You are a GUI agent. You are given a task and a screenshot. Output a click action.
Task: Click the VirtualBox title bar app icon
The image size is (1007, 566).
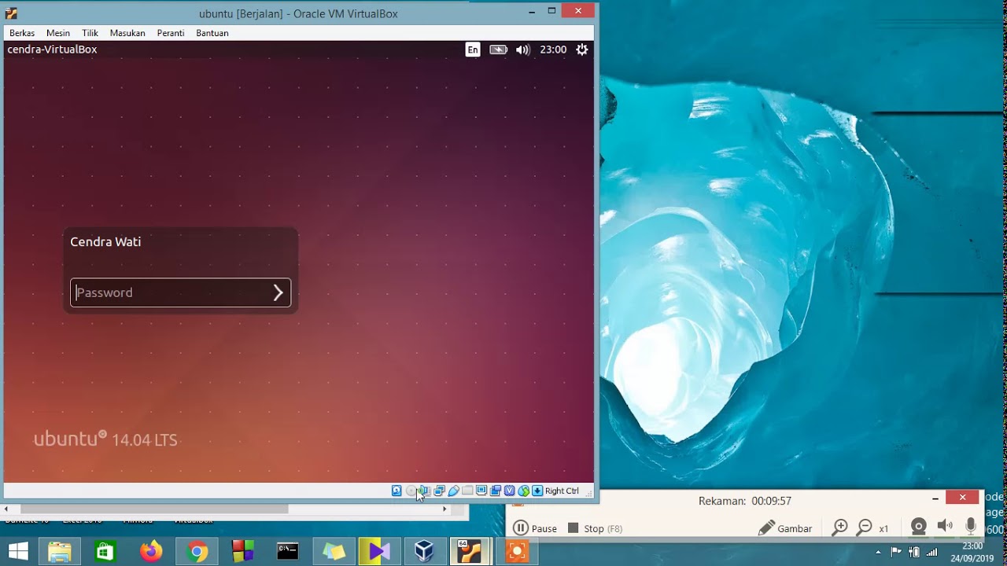click(x=11, y=13)
